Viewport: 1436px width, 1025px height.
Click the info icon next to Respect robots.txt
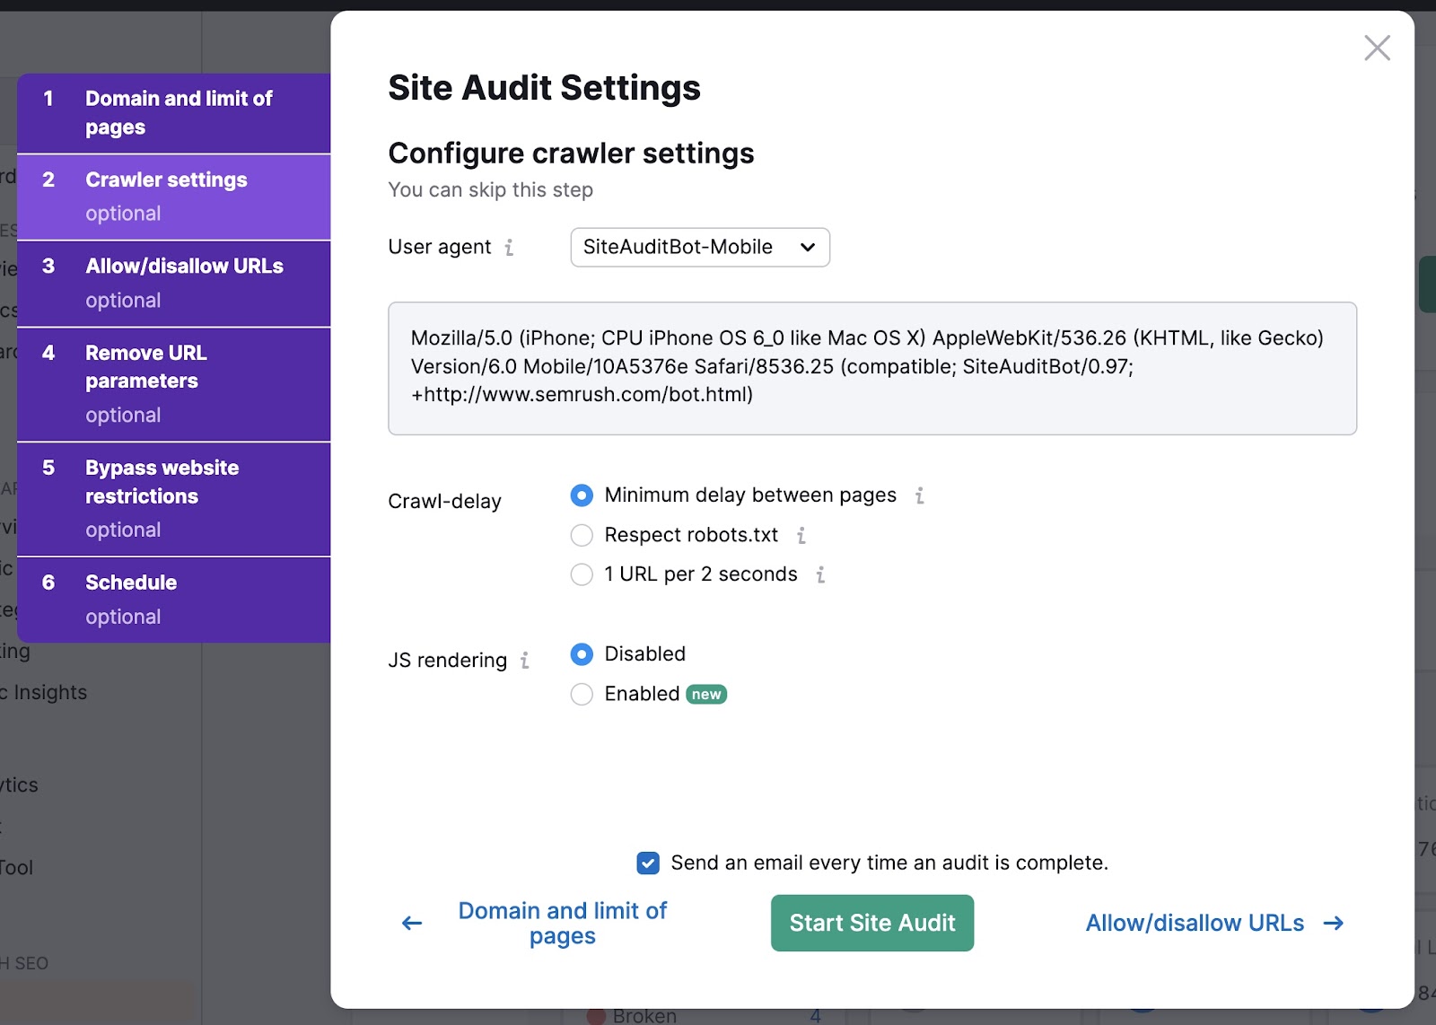(801, 534)
